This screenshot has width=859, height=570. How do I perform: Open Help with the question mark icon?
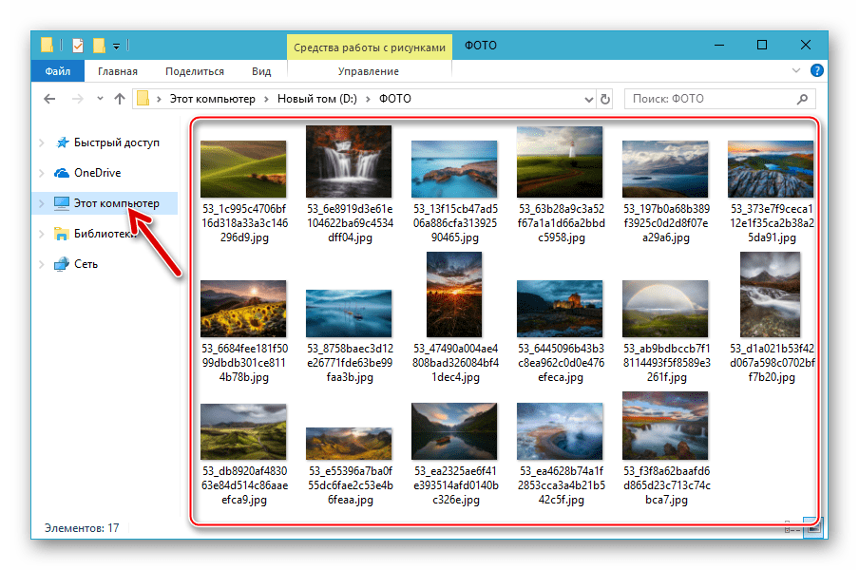(816, 70)
